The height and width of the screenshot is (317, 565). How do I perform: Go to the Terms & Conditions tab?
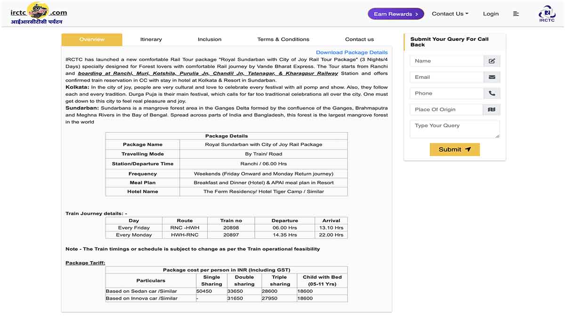tap(283, 39)
